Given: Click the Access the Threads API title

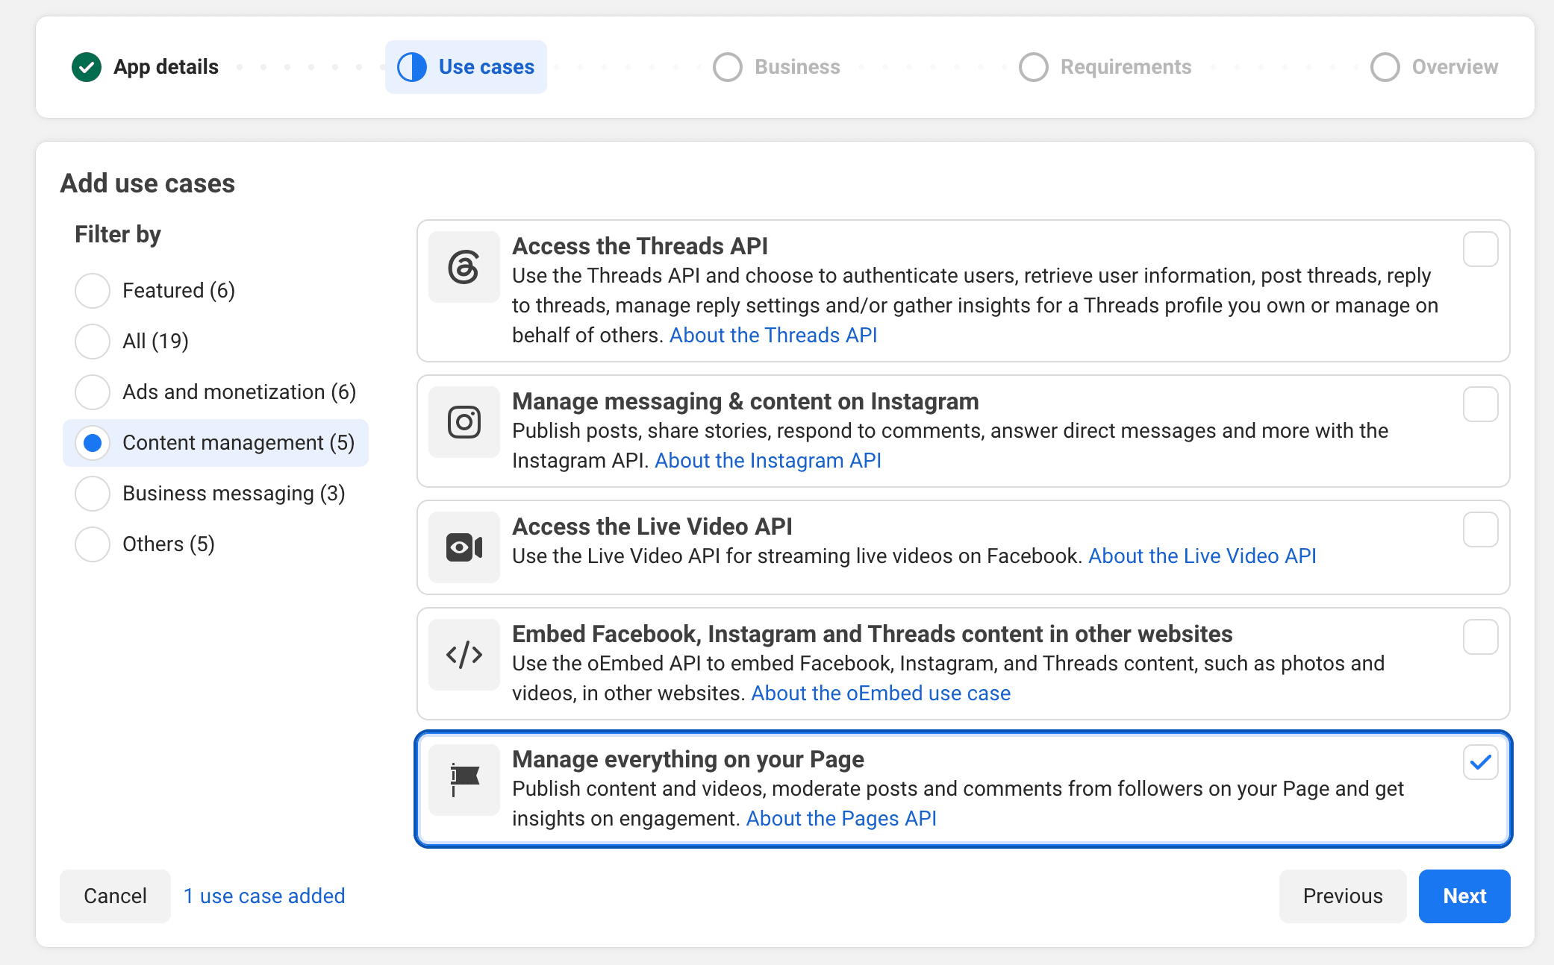Looking at the screenshot, I should (x=640, y=246).
